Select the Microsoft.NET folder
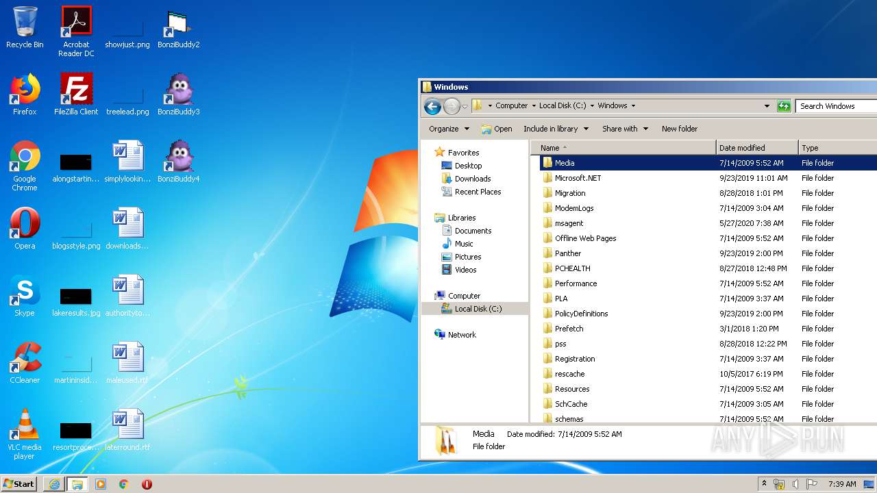 pyautogui.click(x=578, y=178)
